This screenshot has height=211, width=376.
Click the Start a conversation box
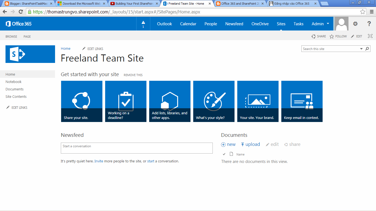(137, 148)
